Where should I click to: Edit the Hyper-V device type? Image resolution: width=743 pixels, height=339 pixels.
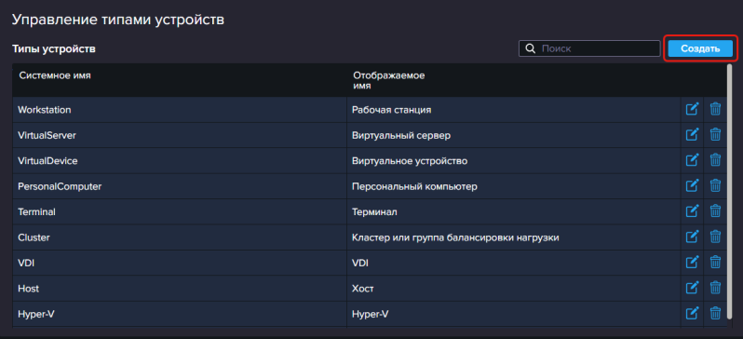click(693, 314)
